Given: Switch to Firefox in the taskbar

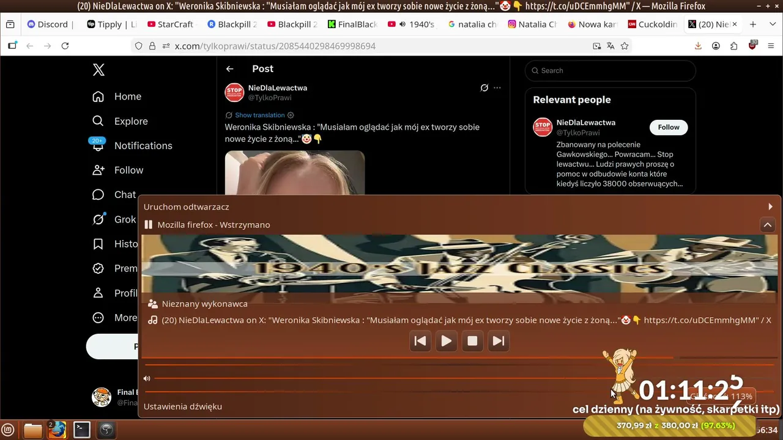Looking at the screenshot, I should tap(58, 430).
